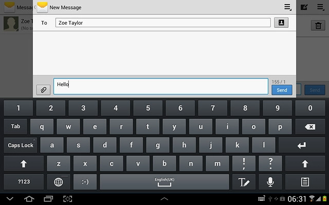Toggle the left Shift arrow key
329x205 pixels.
tap(24, 163)
